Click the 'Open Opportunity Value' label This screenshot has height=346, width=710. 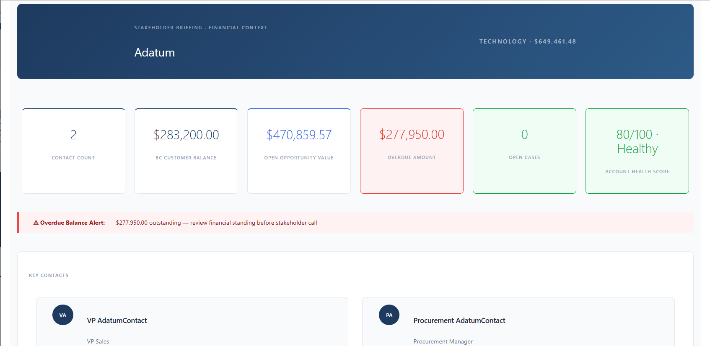pyautogui.click(x=299, y=158)
